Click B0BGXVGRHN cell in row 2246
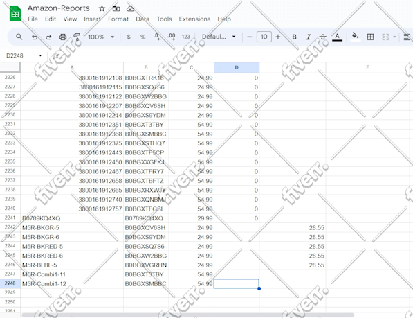413x318 pixels. 146,265
